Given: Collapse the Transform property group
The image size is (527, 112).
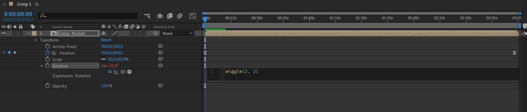Looking at the screenshot, I should pyautogui.click(x=36, y=40).
